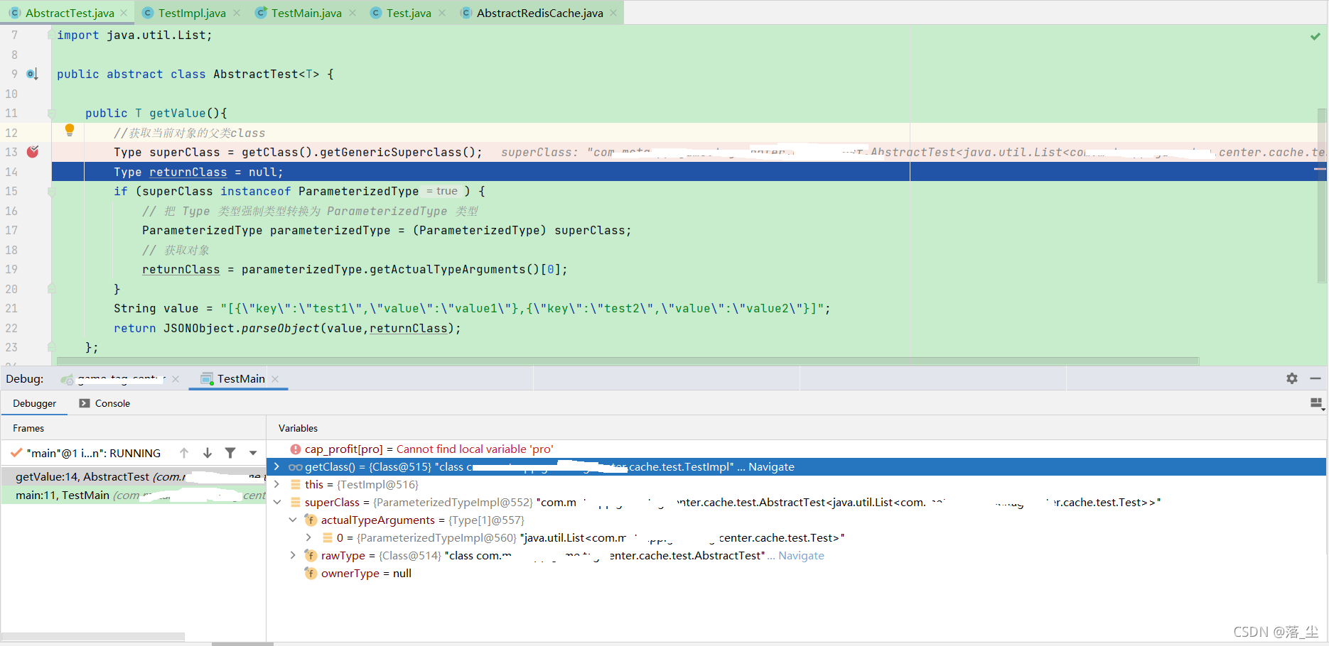Collapse the getValue method fold marker
Screen dimensions: 1329x646
(51, 113)
